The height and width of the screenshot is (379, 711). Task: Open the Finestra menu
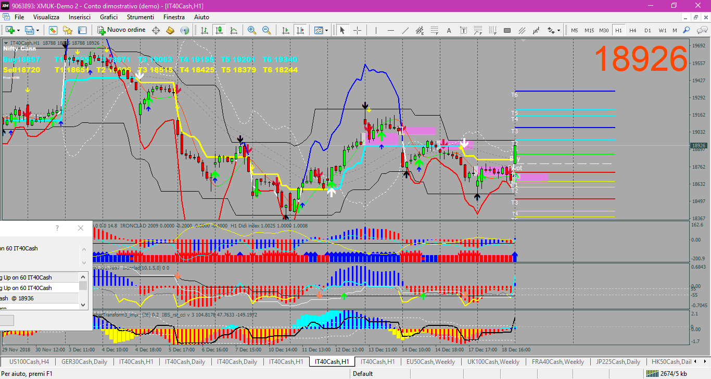coord(174,17)
